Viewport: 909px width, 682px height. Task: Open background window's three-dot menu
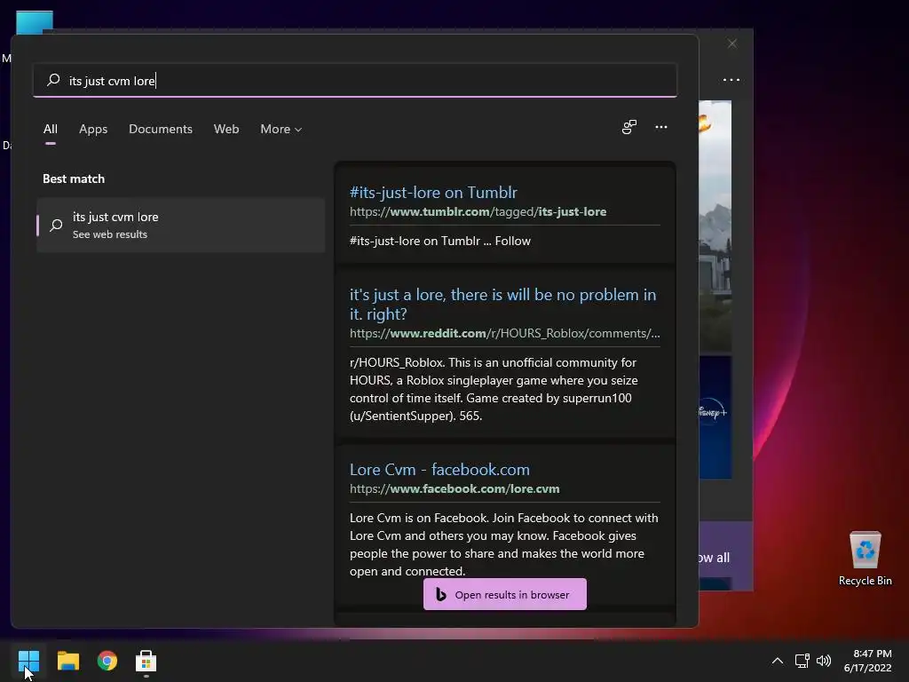tap(731, 80)
